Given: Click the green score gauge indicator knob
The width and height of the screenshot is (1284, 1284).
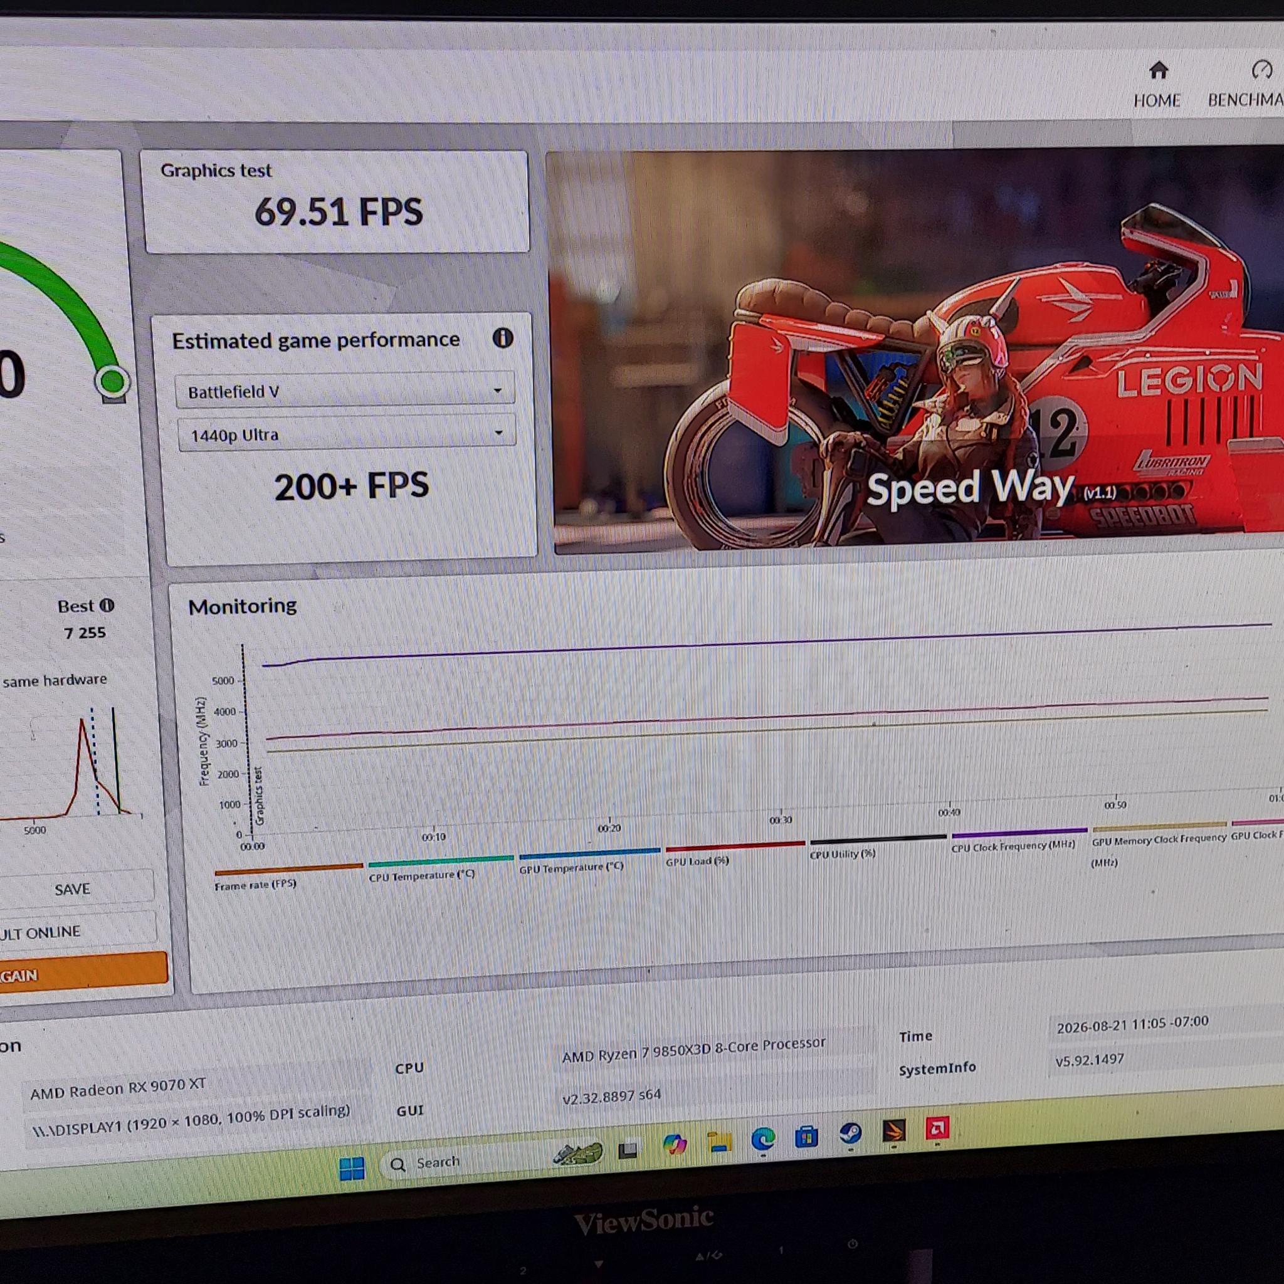Looking at the screenshot, I should click(112, 381).
